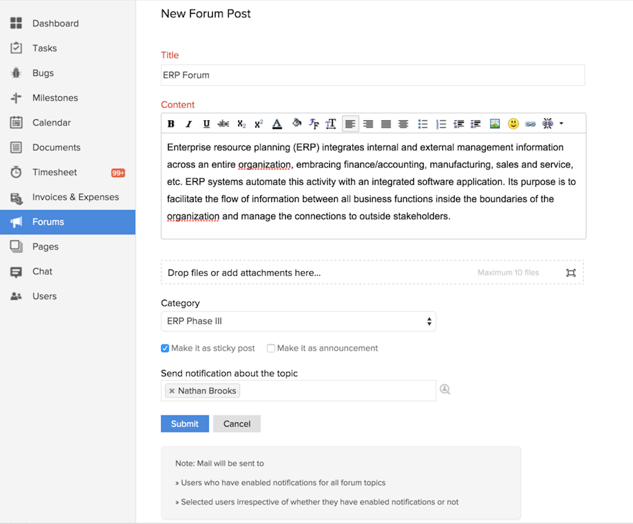Open the font color picker
The image size is (633, 524).
click(277, 124)
